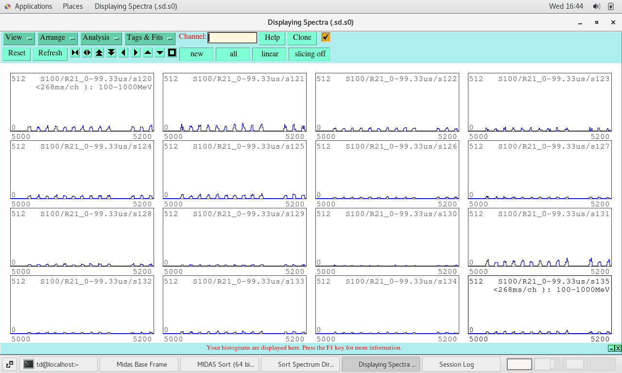
Task: Toggle the 'slicing off' button
Action: 310,54
